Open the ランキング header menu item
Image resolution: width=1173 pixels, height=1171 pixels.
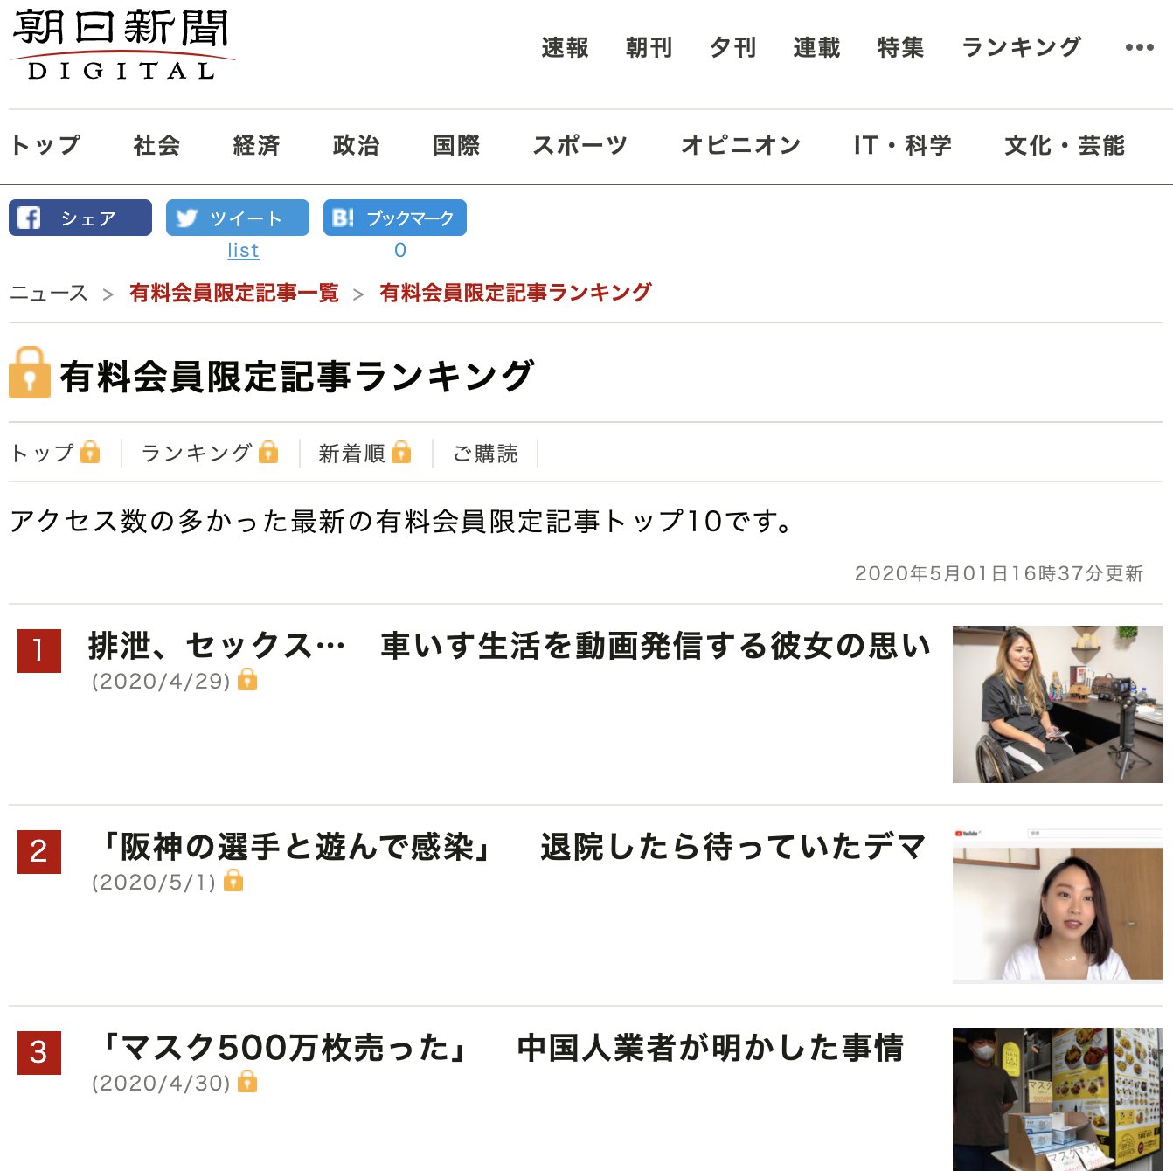click(1021, 47)
